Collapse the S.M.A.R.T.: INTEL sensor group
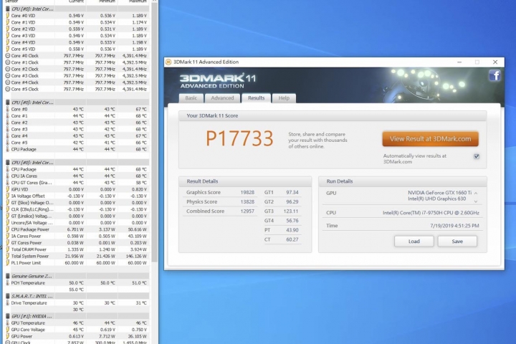This screenshot has width=516, height=344. pyautogui.click(x=8, y=296)
